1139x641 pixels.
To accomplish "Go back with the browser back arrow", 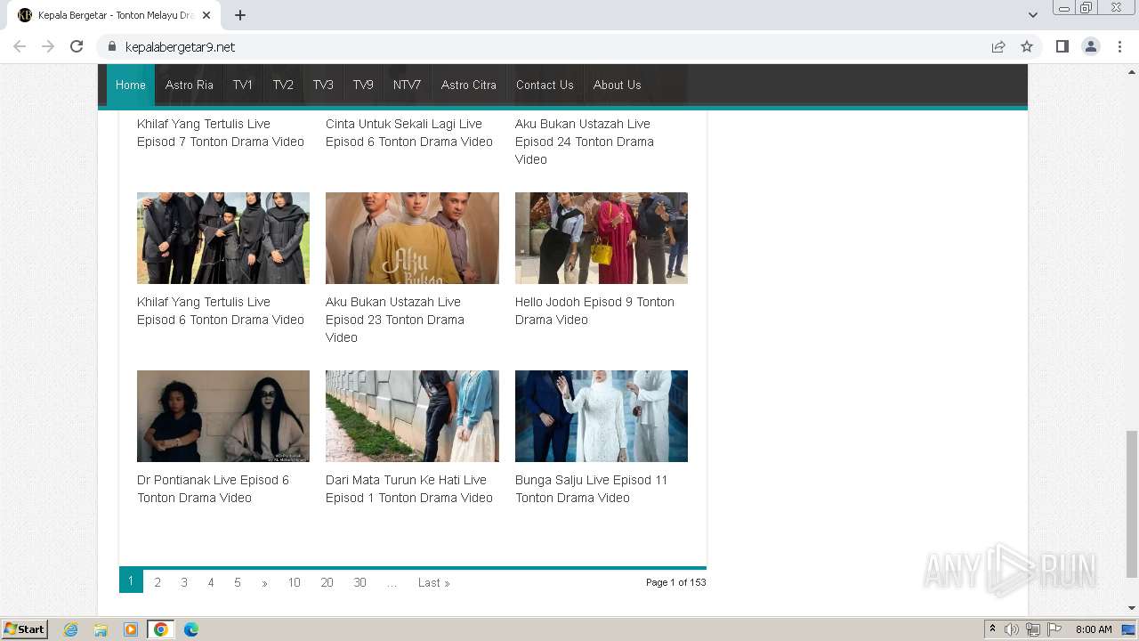I will (x=20, y=46).
